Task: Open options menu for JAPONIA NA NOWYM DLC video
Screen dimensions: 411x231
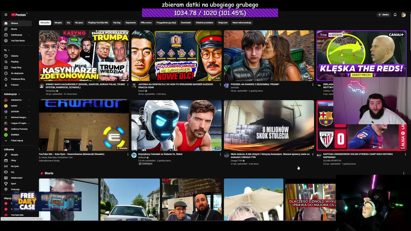Action: click(220, 85)
